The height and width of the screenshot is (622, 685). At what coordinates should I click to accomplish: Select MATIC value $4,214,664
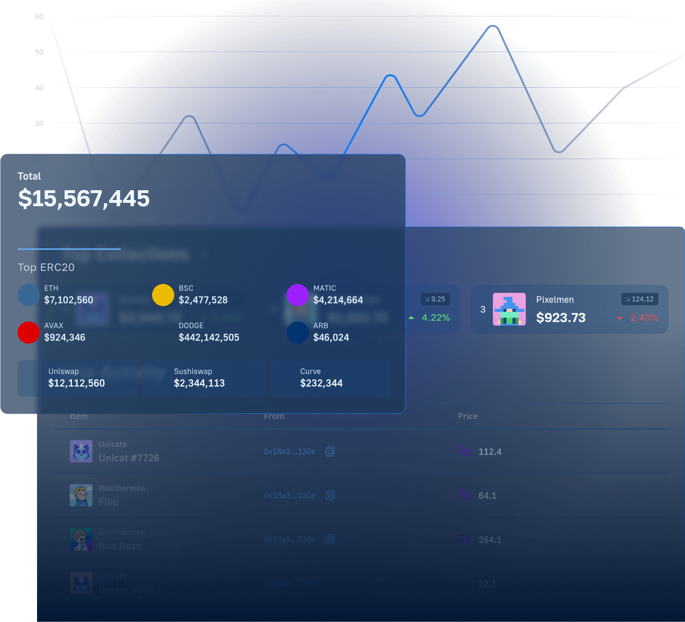(338, 300)
